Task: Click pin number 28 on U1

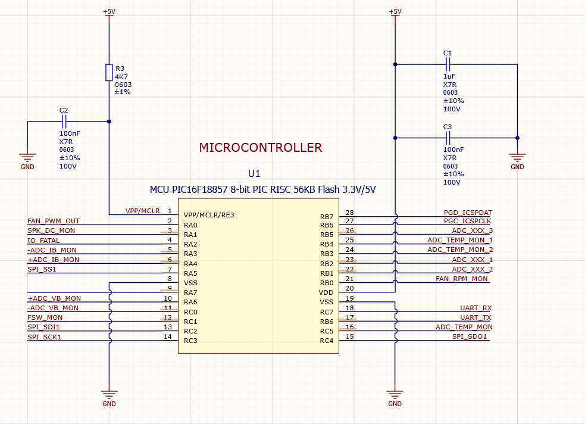Action: tap(349, 213)
